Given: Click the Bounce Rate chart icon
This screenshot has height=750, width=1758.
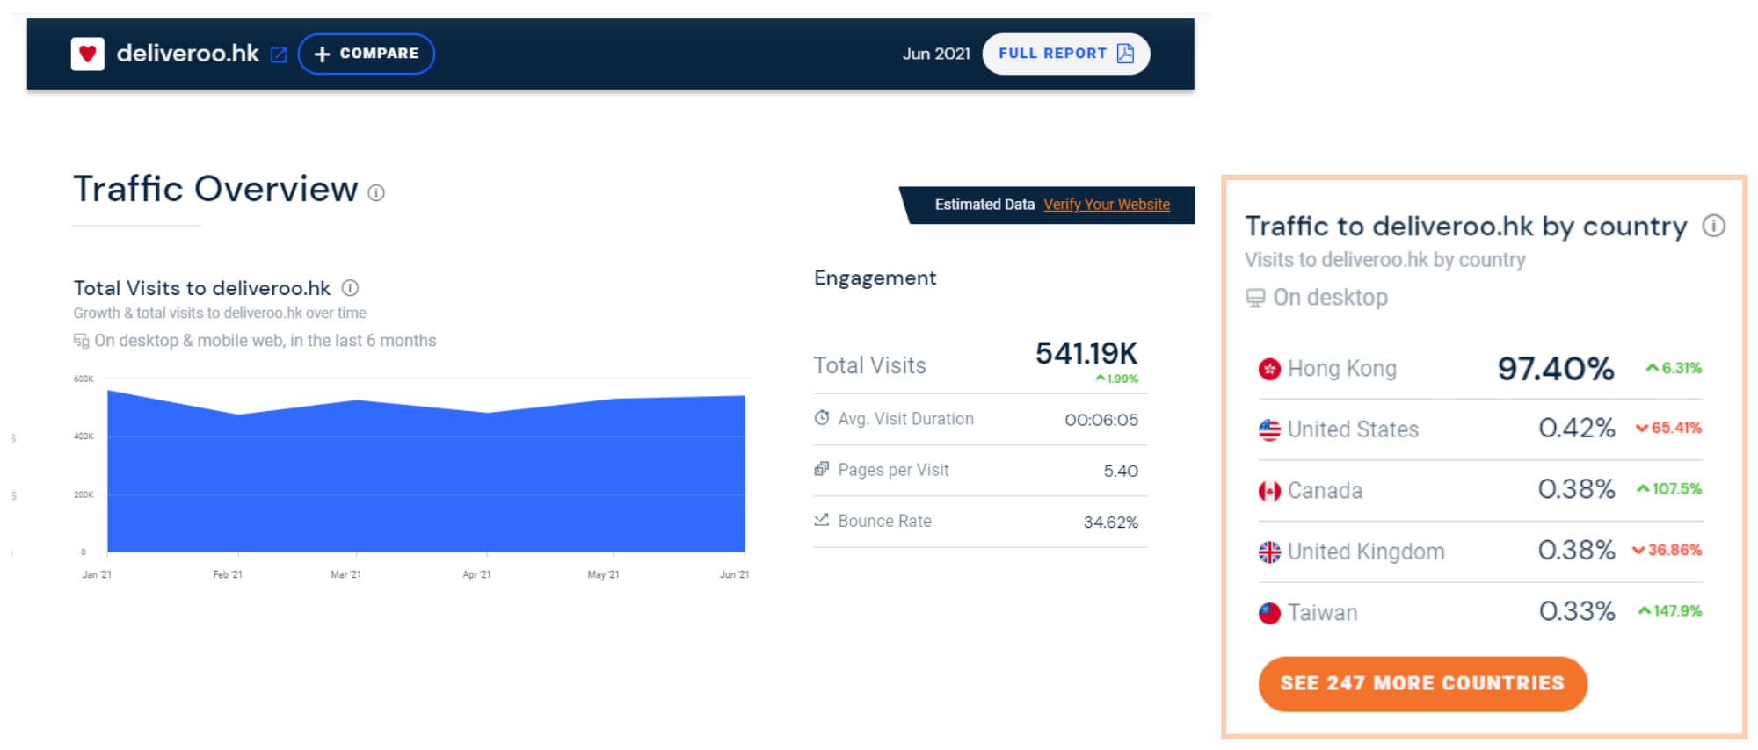Looking at the screenshot, I should (822, 520).
